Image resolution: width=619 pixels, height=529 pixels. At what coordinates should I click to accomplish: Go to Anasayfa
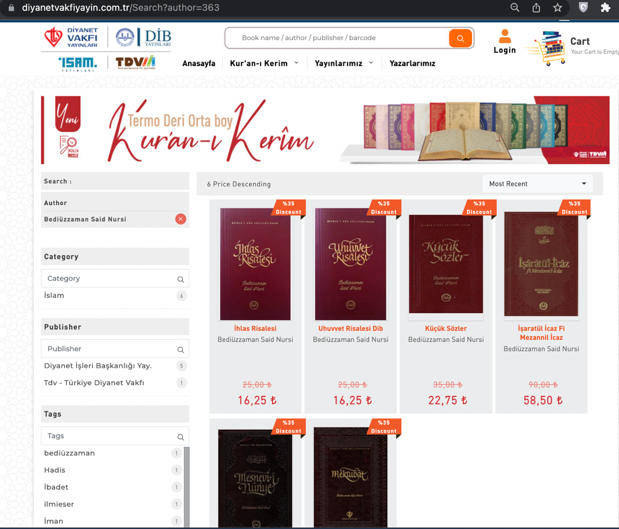(199, 63)
